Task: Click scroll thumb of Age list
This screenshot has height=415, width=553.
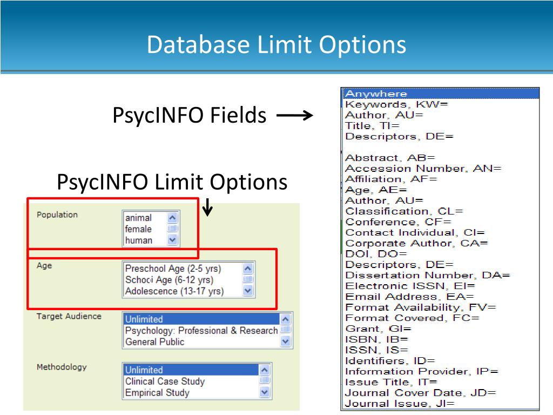Action: tap(247, 279)
